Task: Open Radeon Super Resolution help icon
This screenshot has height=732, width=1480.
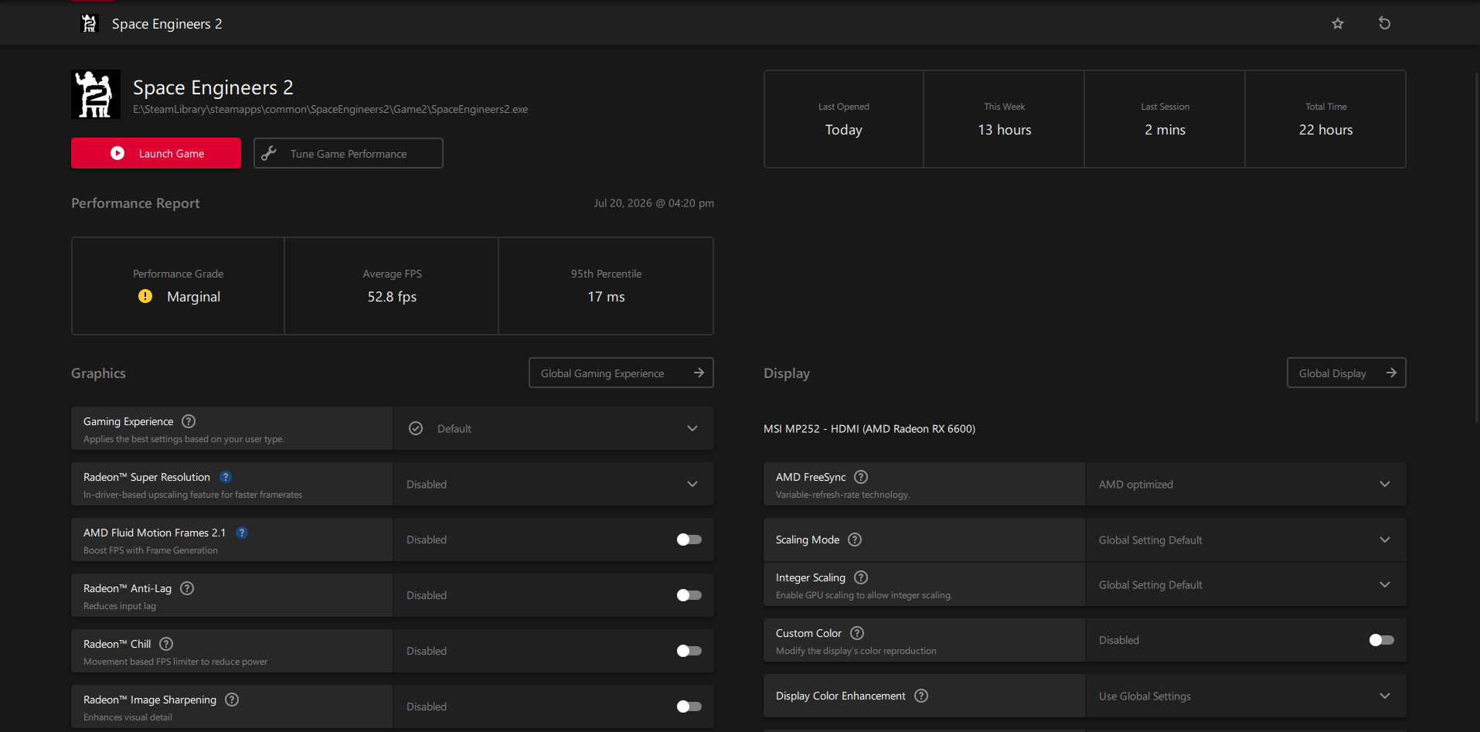Action: click(x=226, y=477)
